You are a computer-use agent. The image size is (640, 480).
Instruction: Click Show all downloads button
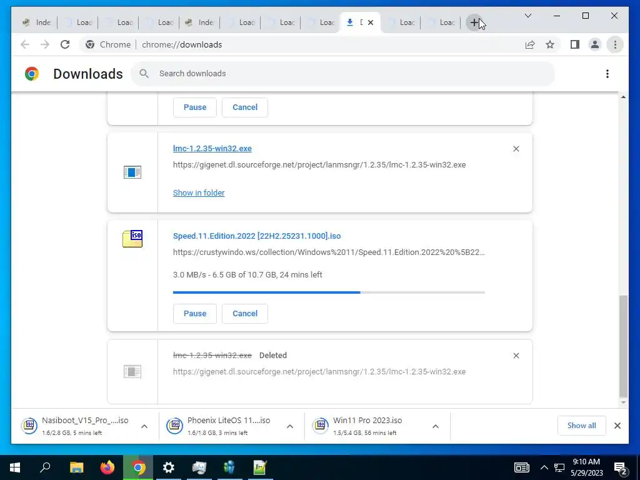(581, 426)
